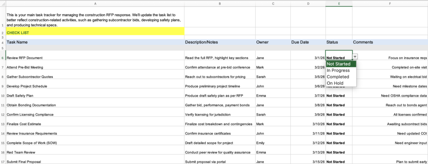Select column E header
This screenshot has height=164, width=428.
point(339,3)
